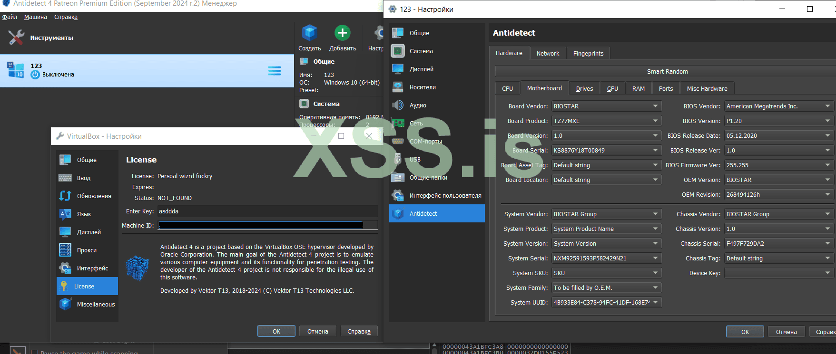
Task: Open the Файл menu
Action: (10, 17)
